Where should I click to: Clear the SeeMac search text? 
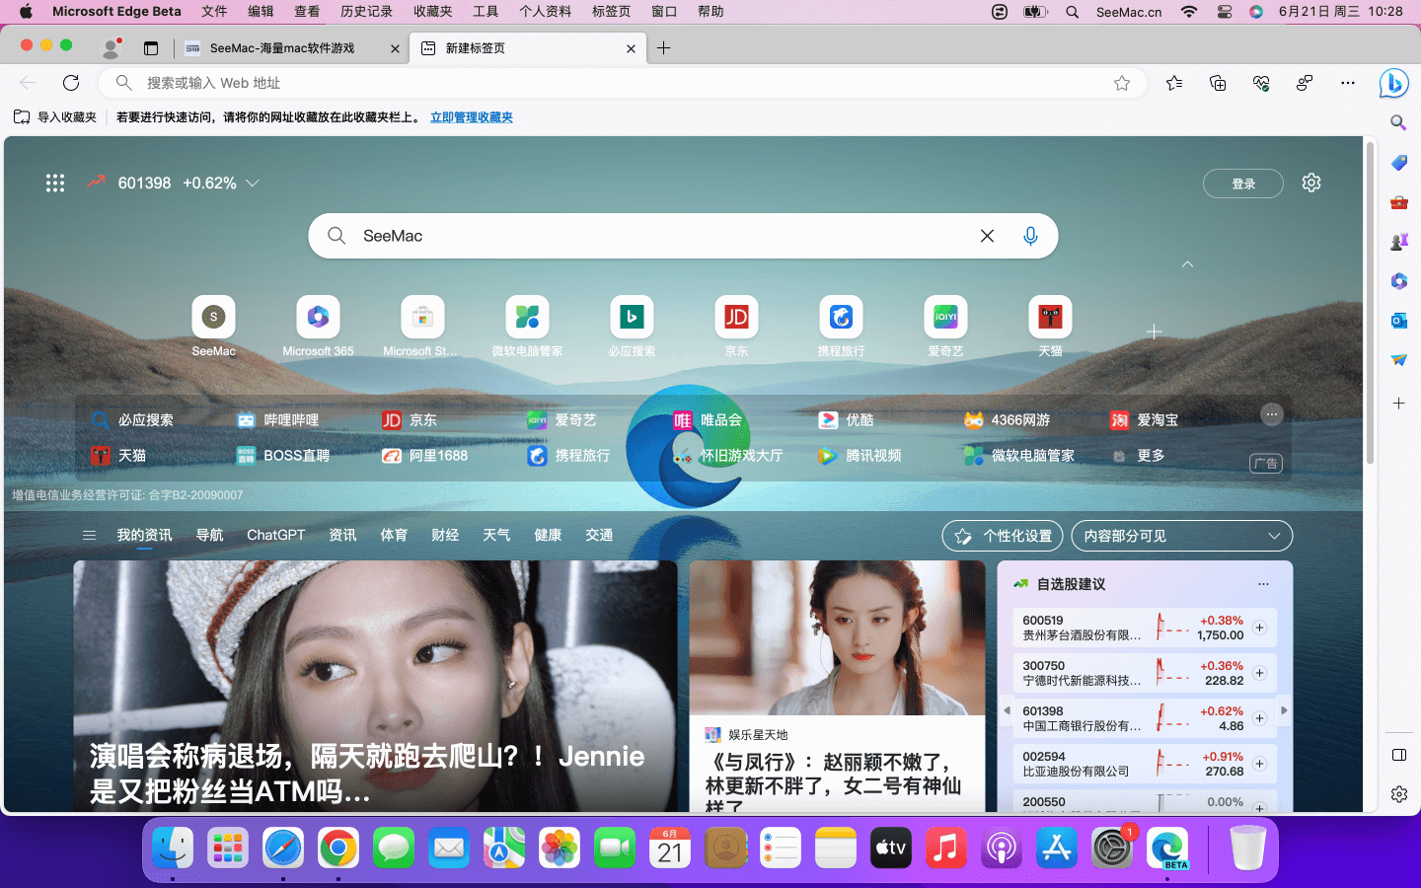pos(987,236)
